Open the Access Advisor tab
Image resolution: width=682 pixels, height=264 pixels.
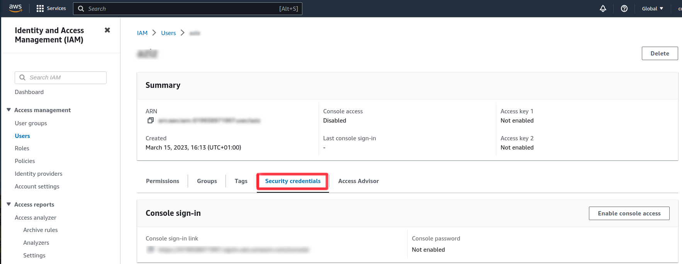coord(358,181)
